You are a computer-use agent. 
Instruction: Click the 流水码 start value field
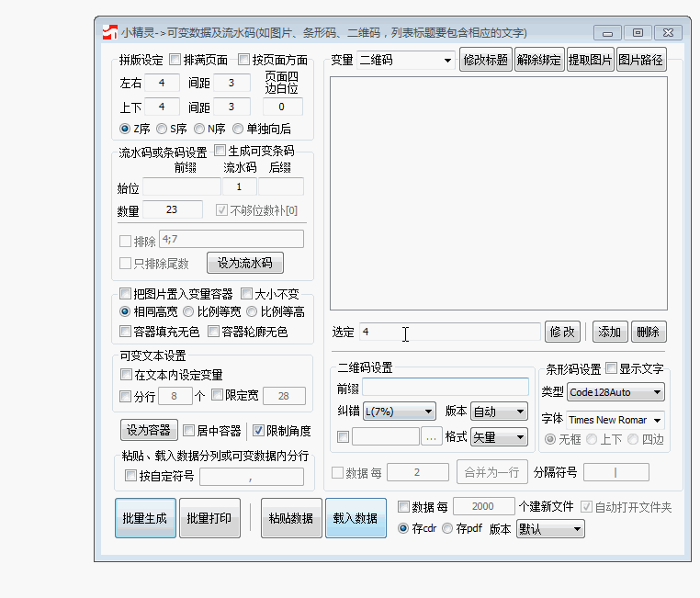pos(240,186)
